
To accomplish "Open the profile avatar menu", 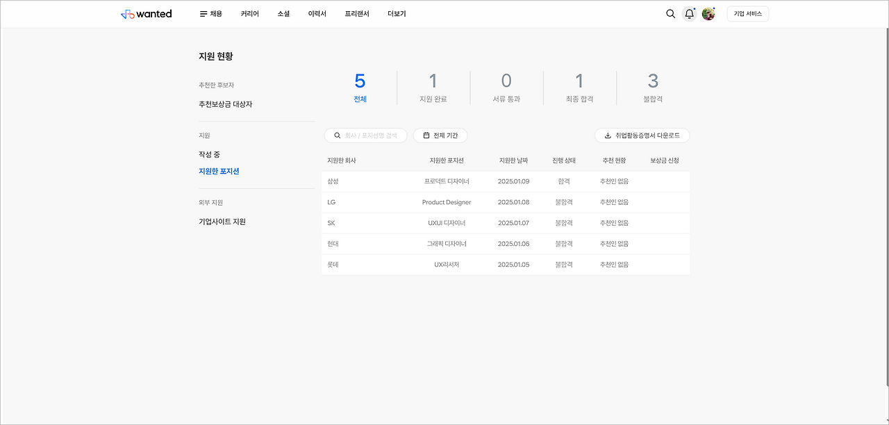I will 708,14.
